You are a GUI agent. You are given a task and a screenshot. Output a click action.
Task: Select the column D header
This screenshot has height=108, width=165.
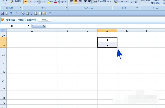click(107, 30)
